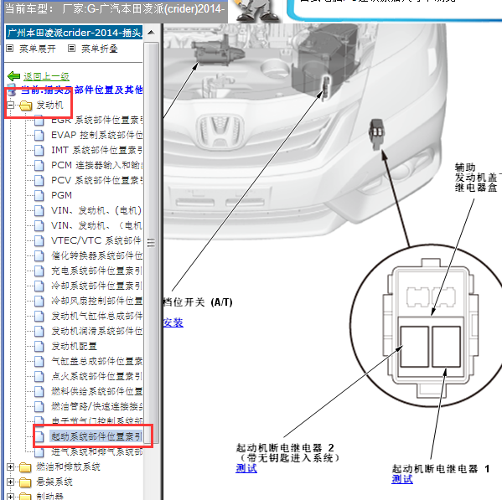Click the green back arrow icon
502x500 pixels.
pos(13,76)
